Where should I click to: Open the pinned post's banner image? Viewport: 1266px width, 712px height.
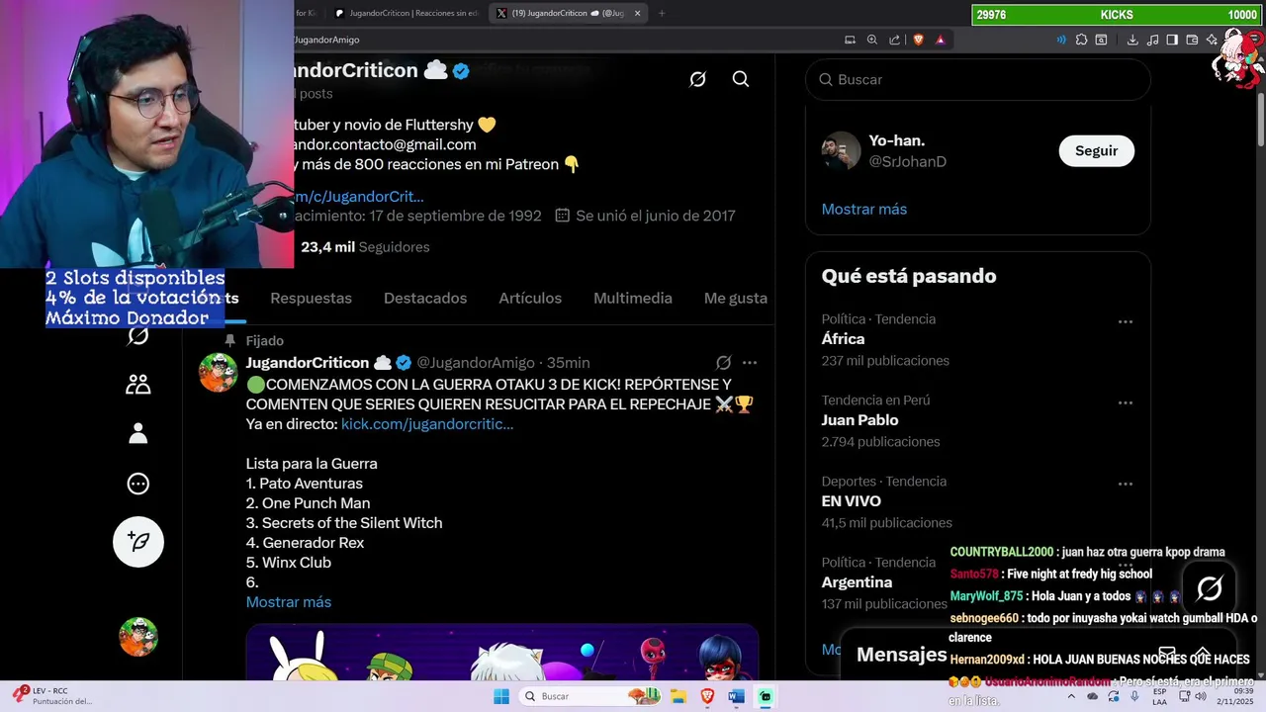pos(502,653)
